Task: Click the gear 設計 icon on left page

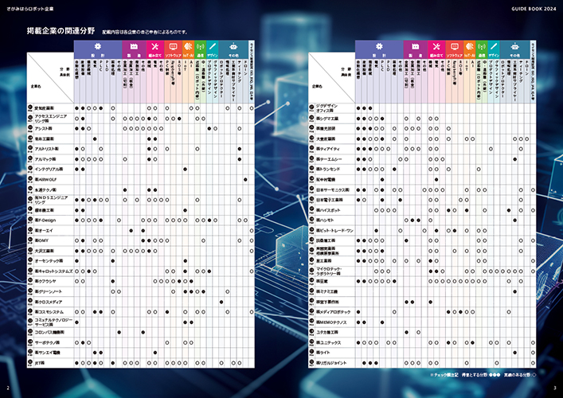Action: (96, 46)
